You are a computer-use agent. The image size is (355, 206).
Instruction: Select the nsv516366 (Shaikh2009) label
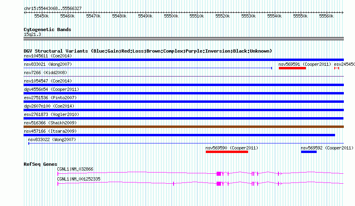(50, 123)
